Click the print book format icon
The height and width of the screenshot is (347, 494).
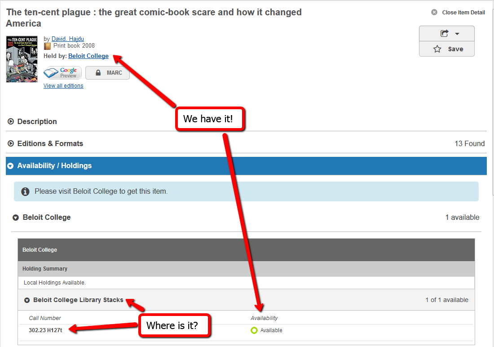coord(47,46)
